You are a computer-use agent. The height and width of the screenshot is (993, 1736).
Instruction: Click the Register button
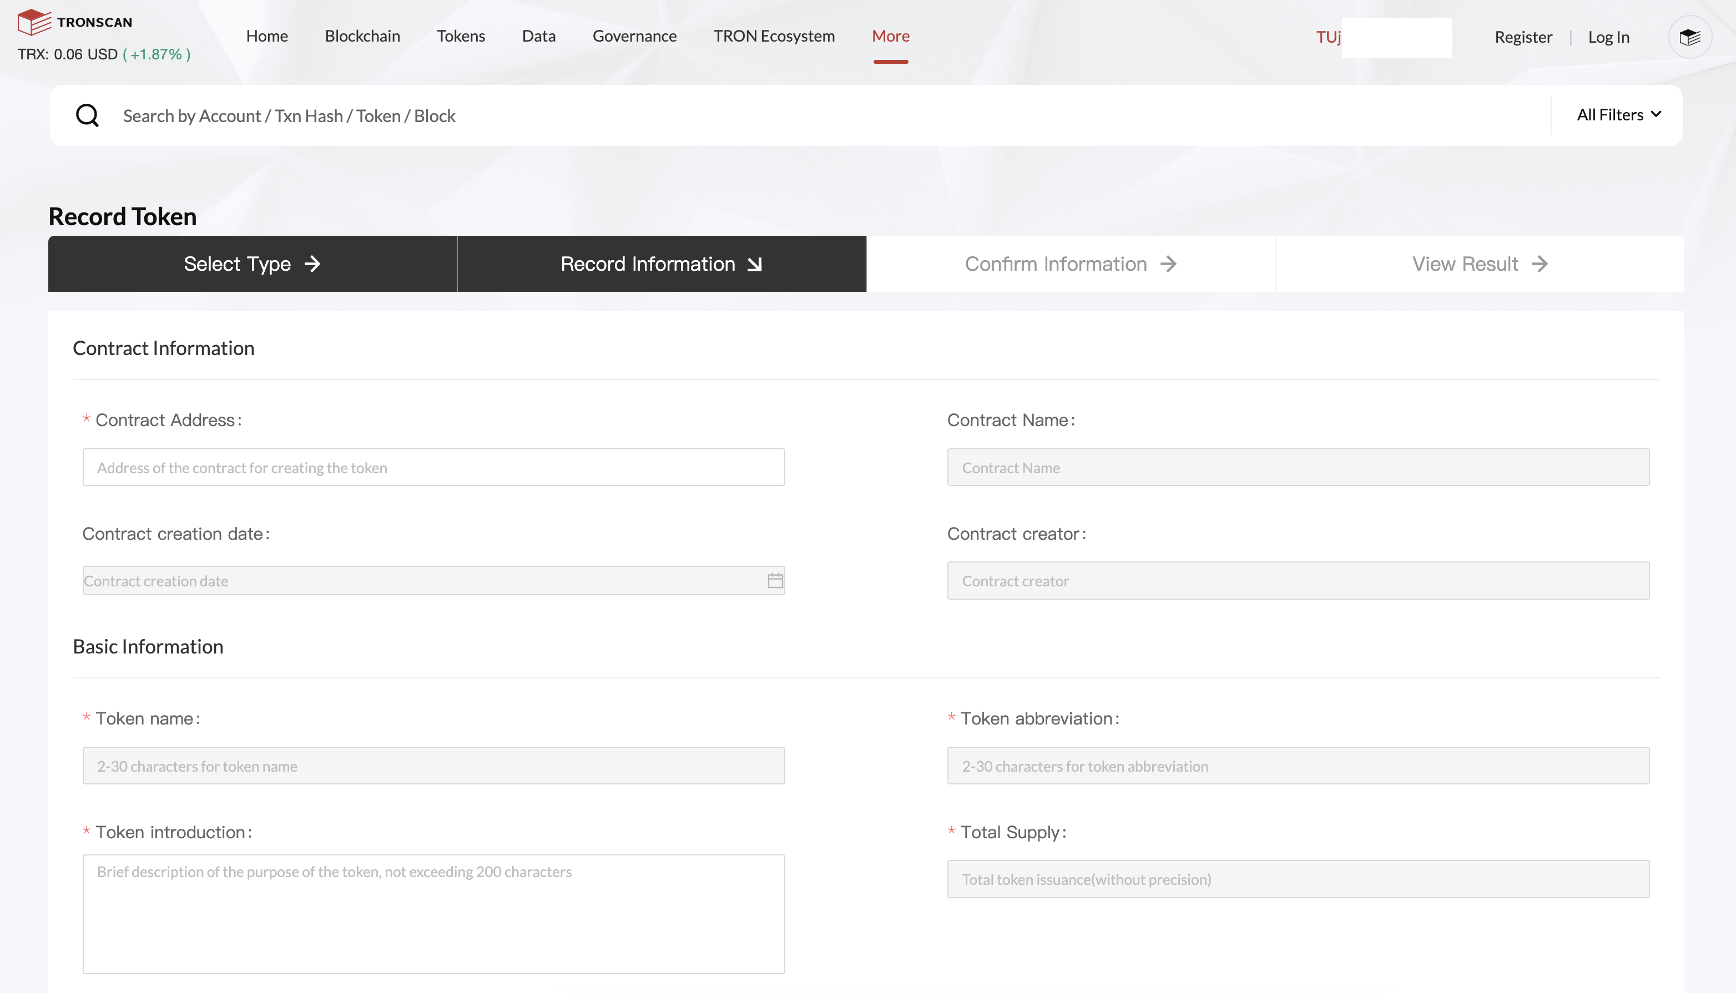pos(1524,36)
